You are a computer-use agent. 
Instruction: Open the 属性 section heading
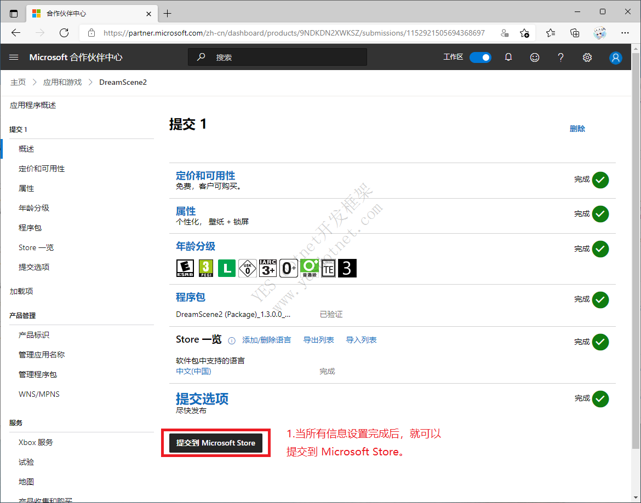186,211
